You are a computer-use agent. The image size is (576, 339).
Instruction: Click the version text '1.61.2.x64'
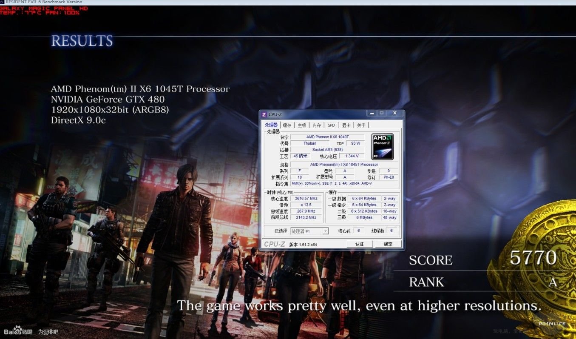tap(308, 245)
